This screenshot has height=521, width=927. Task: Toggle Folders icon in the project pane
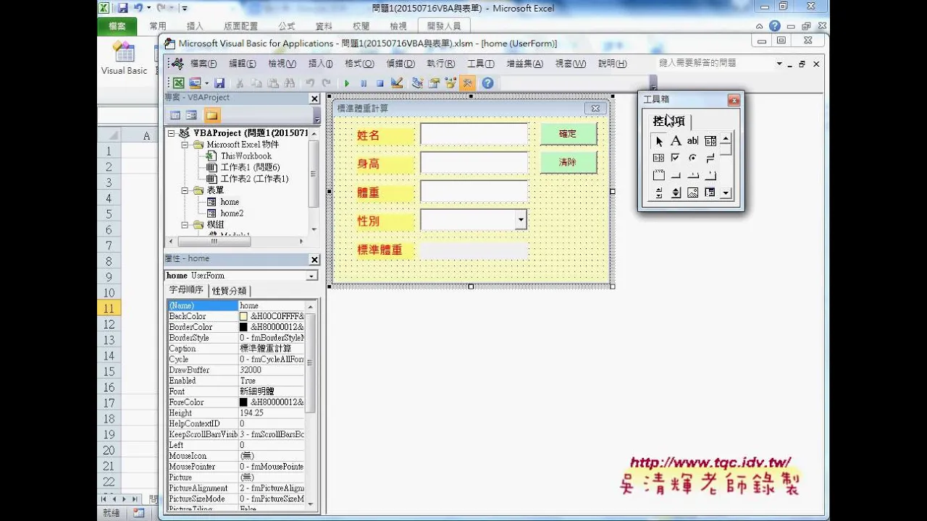(211, 115)
